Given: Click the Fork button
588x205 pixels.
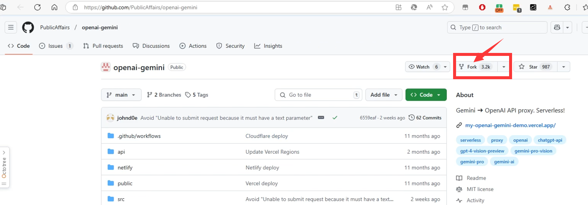Looking at the screenshot, I should (476, 67).
